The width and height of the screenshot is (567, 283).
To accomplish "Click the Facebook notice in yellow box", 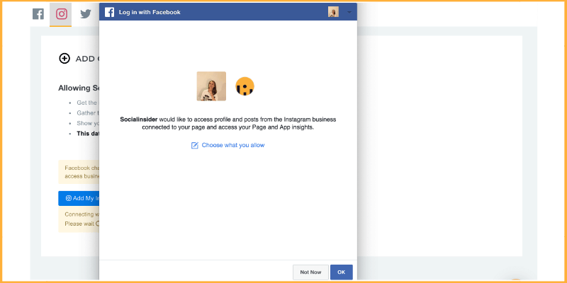I will coord(79,172).
